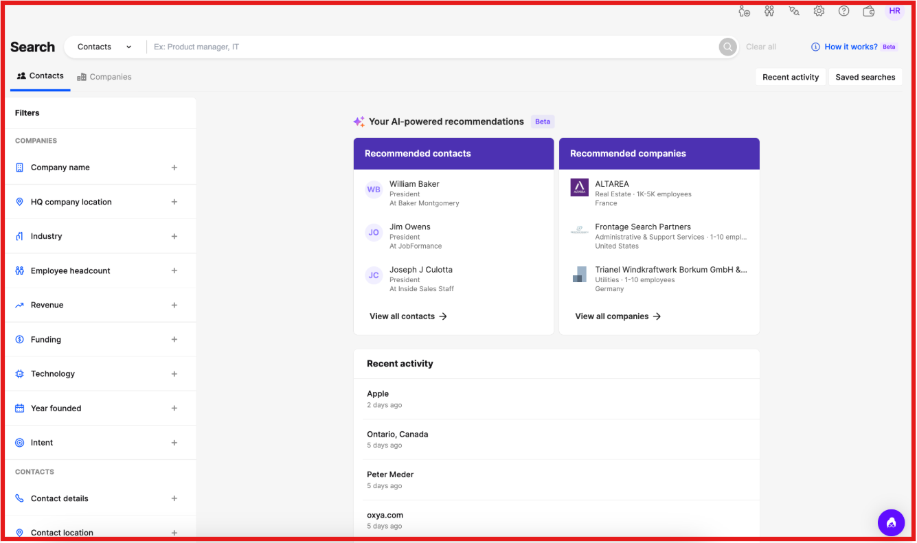Click View all companies link
This screenshot has width=917, height=543.
[x=618, y=316]
